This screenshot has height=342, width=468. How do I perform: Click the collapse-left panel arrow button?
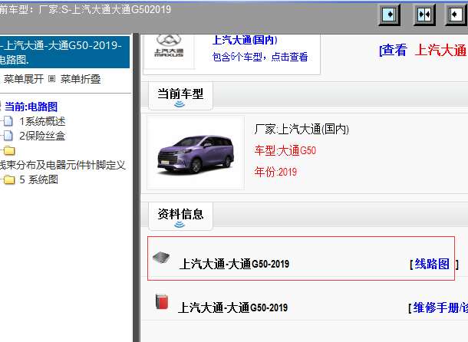point(456,15)
